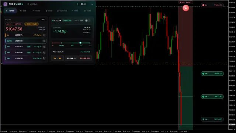Viewport: 236px width, 133px height.
Task: Toggle the AUTO switch in FXC EA
Action: pos(87,21)
